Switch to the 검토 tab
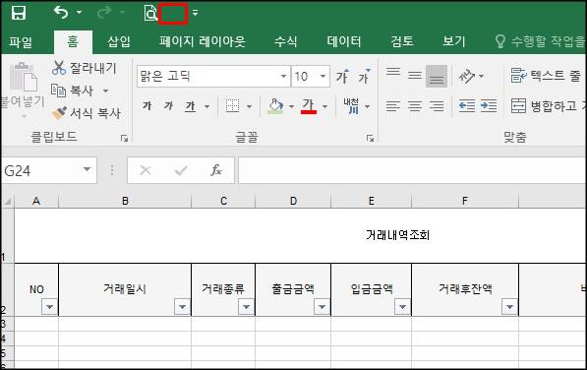Screen dimensions: 587x370 pyautogui.click(x=402, y=41)
